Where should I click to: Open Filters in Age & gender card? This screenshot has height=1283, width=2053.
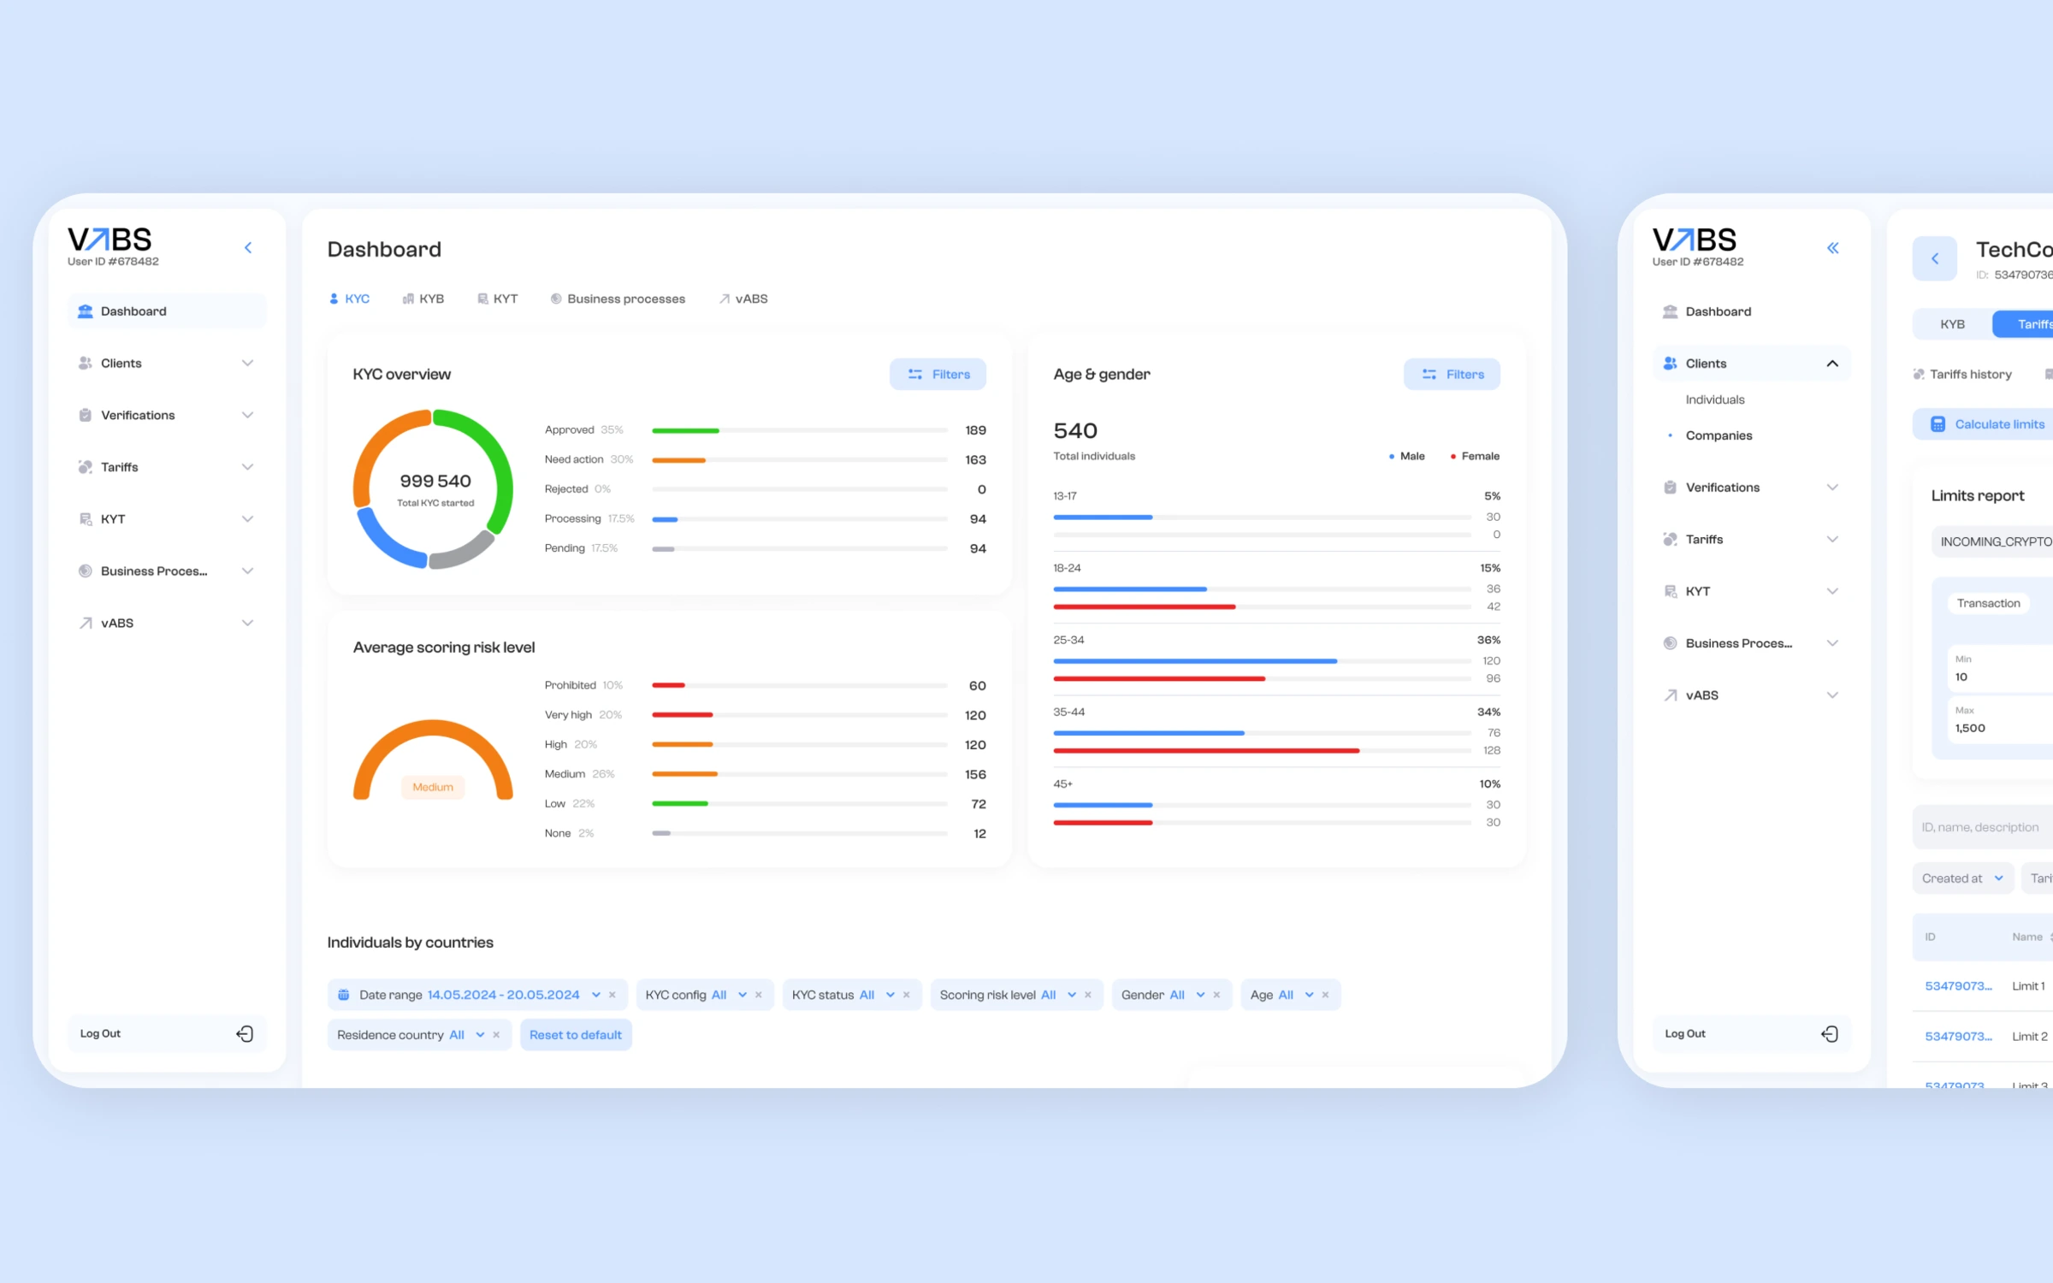tap(1452, 375)
